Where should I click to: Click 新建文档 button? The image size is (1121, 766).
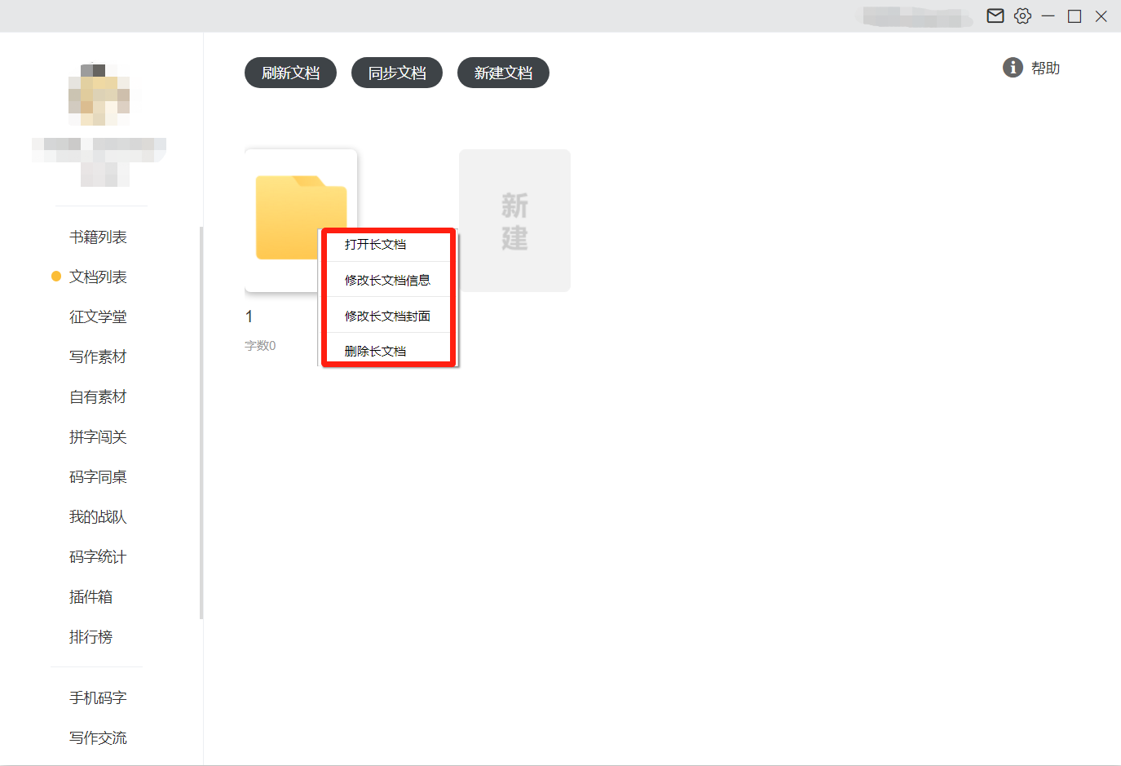coord(503,73)
